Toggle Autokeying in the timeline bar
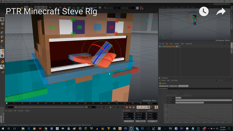This screenshot has width=233, height=131. click(x=130, y=107)
